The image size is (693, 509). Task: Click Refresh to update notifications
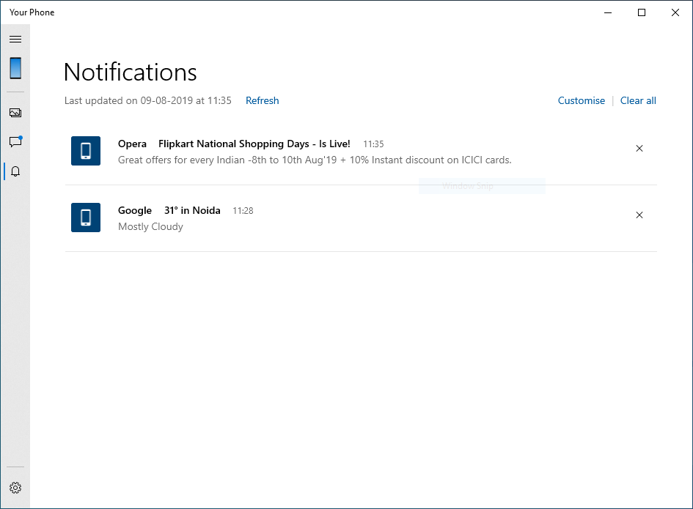[262, 101]
